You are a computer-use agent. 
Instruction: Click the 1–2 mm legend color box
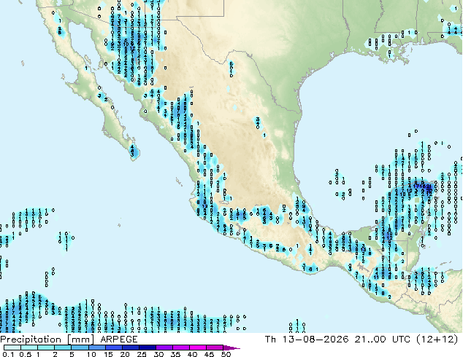(x=46, y=348)
